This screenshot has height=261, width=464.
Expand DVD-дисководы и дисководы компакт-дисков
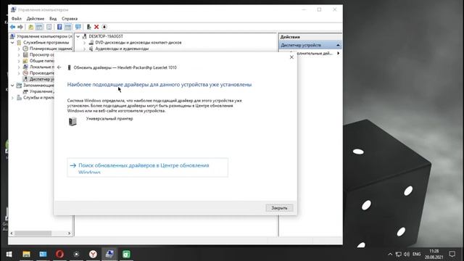pyautogui.click(x=84, y=43)
